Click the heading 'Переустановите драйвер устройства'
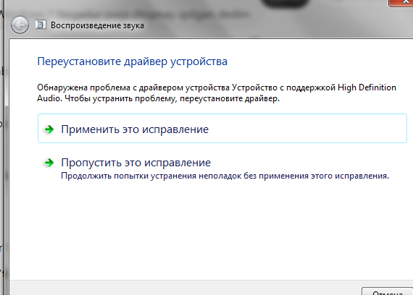This screenshot has height=295, width=413. (x=132, y=61)
